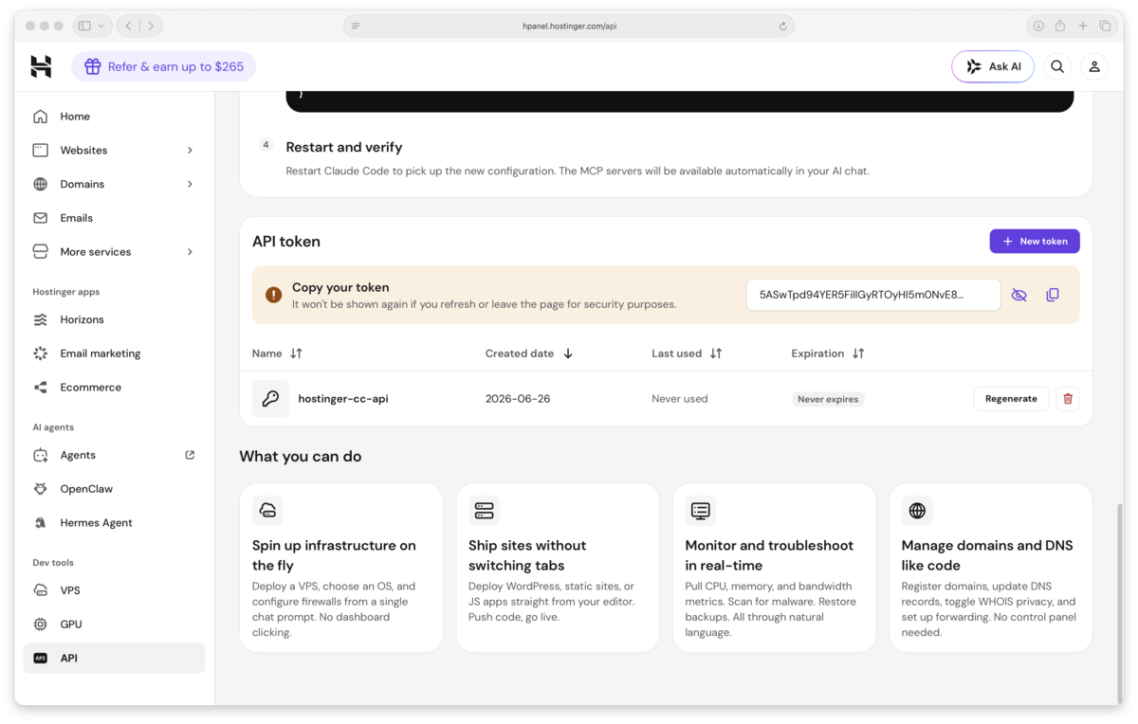Open new Safari tab with plus
The width and height of the screenshot is (1138, 724).
tap(1083, 26)
